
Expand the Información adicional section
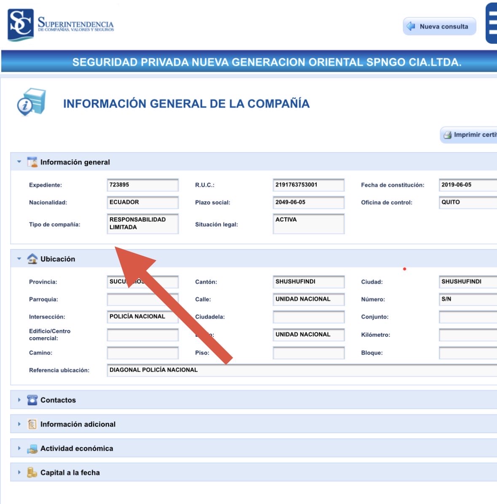coord(19,424)
